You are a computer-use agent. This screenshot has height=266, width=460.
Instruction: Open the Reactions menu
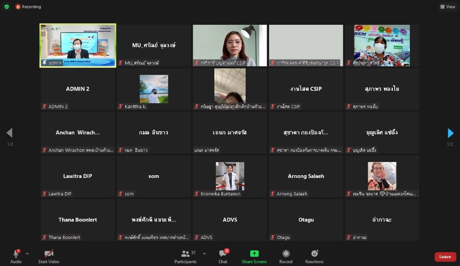click(314, 254)
